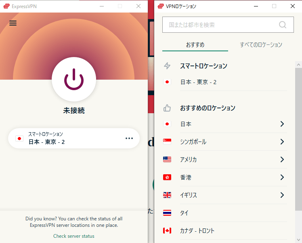This screenshot has height=243, width=302.
Task: Click the Canada flag icon
Action: (x=167, y=230)
